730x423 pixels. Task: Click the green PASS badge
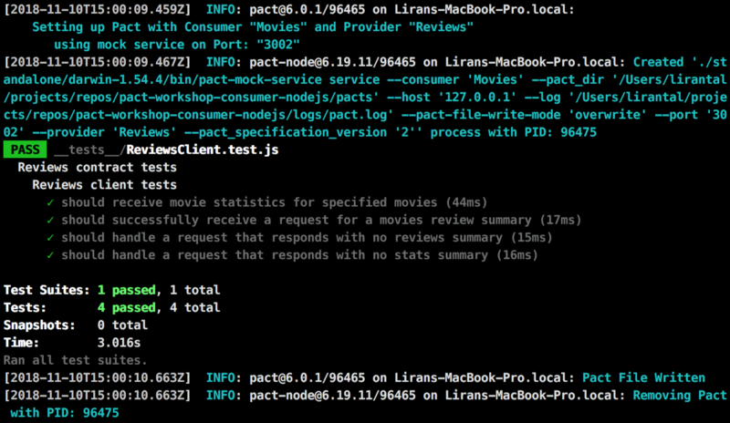[x=25, y=150]
